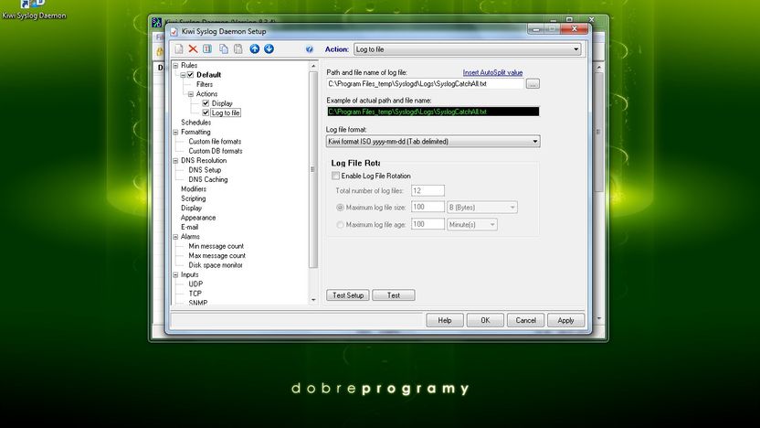Toggle the Display action checkbox

tap(206, 103)
